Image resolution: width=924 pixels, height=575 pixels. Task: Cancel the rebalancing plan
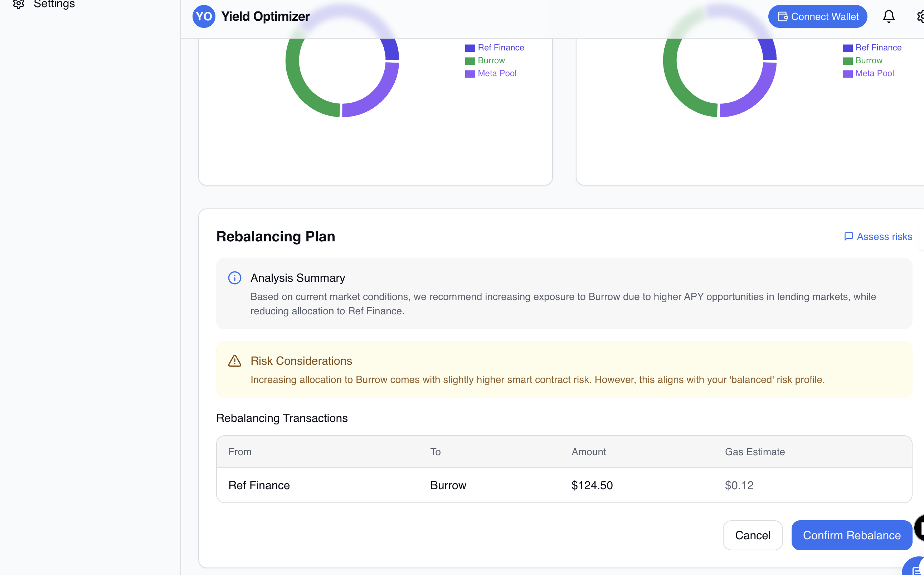pos(752,535)
